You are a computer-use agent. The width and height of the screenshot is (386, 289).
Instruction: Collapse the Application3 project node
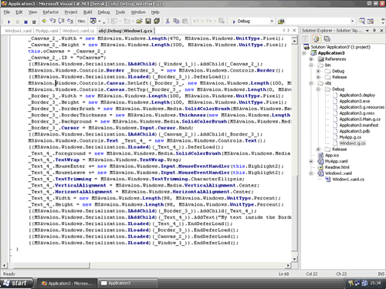pos(304,53)
